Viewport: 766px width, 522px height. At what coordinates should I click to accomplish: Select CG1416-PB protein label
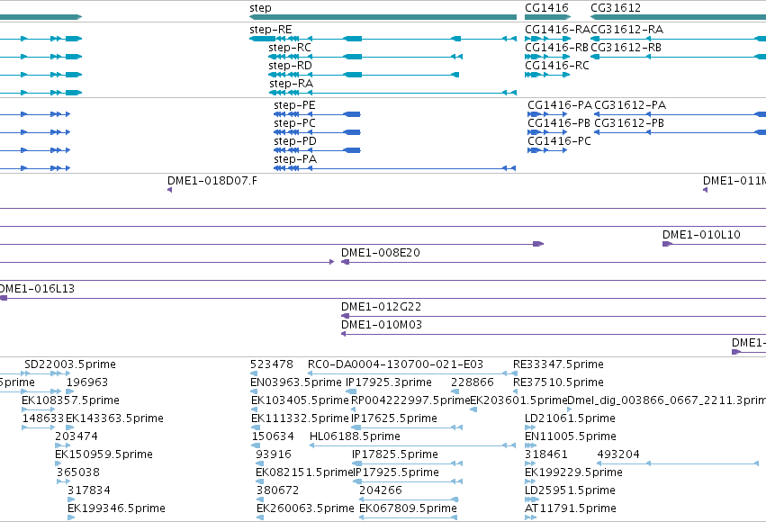pos(558,123)
